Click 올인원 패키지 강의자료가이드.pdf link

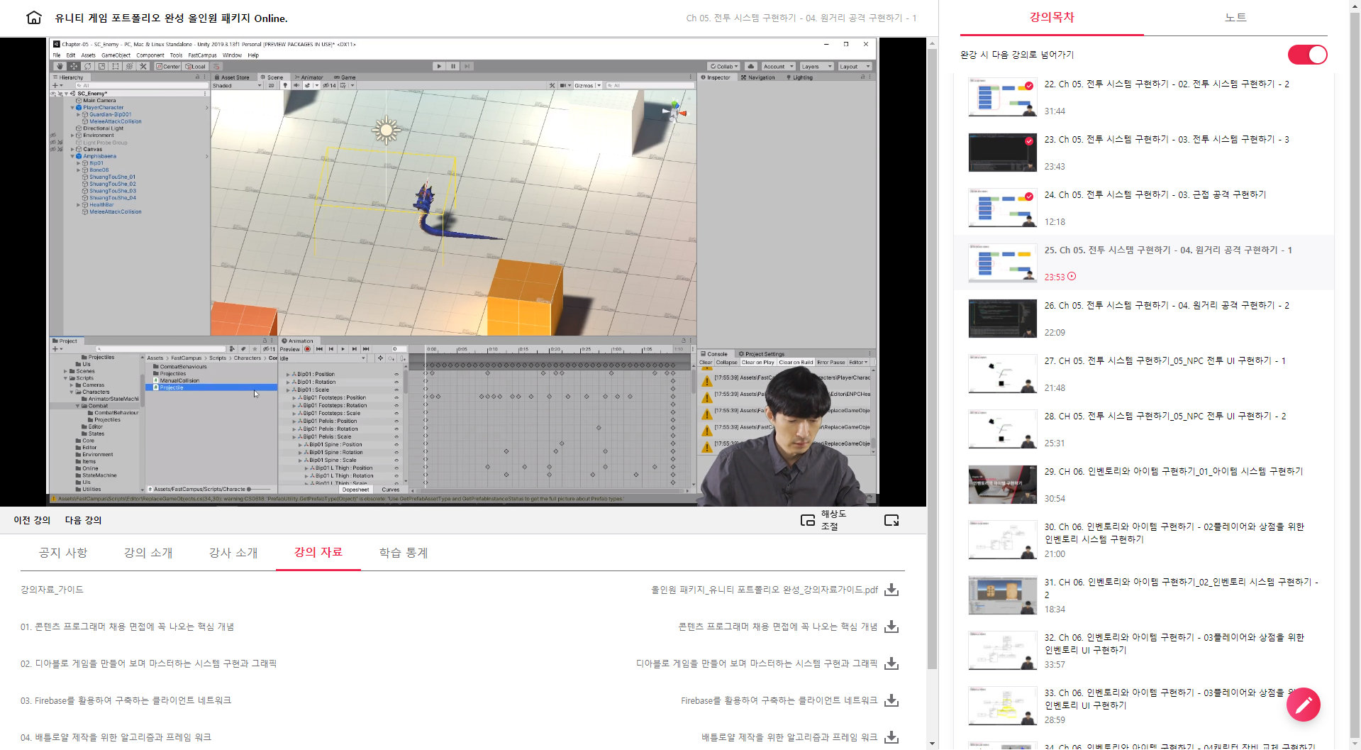point(765,590)
